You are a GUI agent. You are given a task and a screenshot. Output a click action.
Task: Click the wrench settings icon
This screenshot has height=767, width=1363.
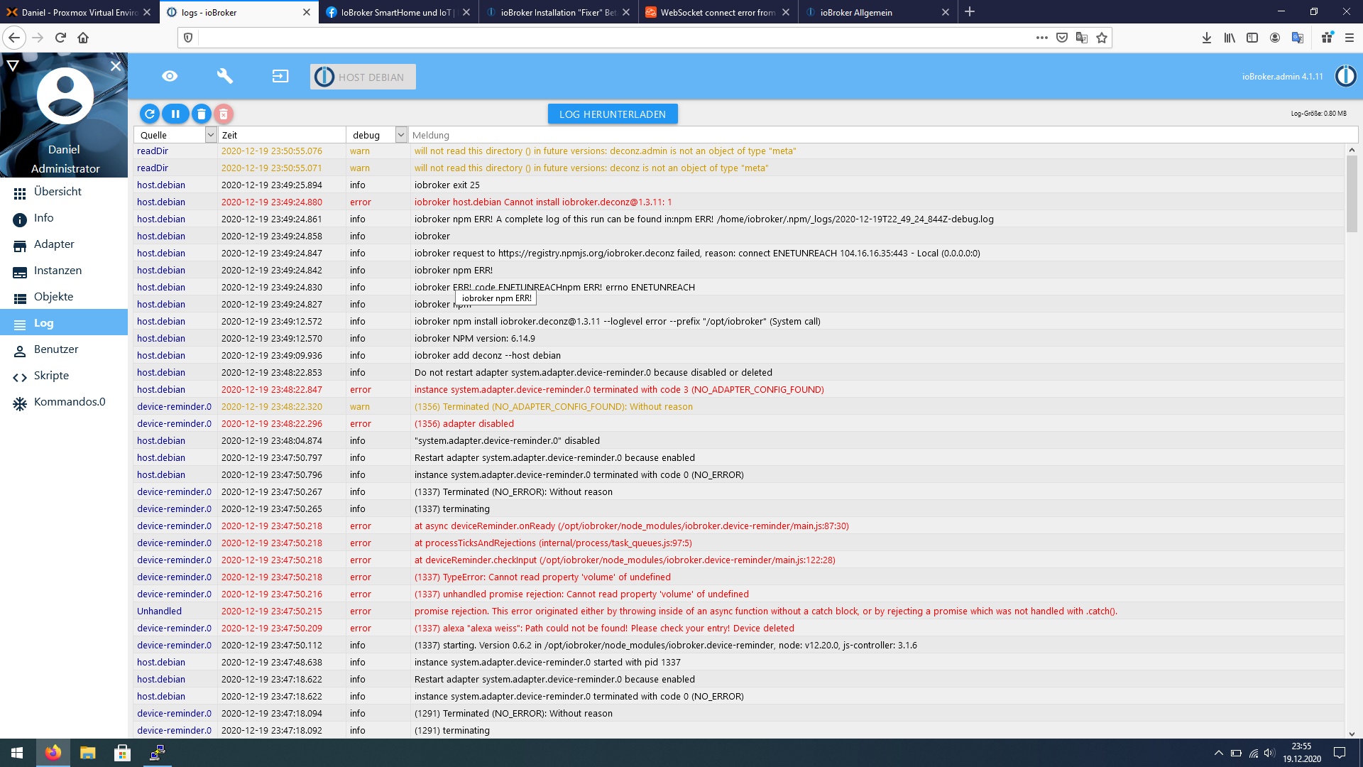pos(225,76)
